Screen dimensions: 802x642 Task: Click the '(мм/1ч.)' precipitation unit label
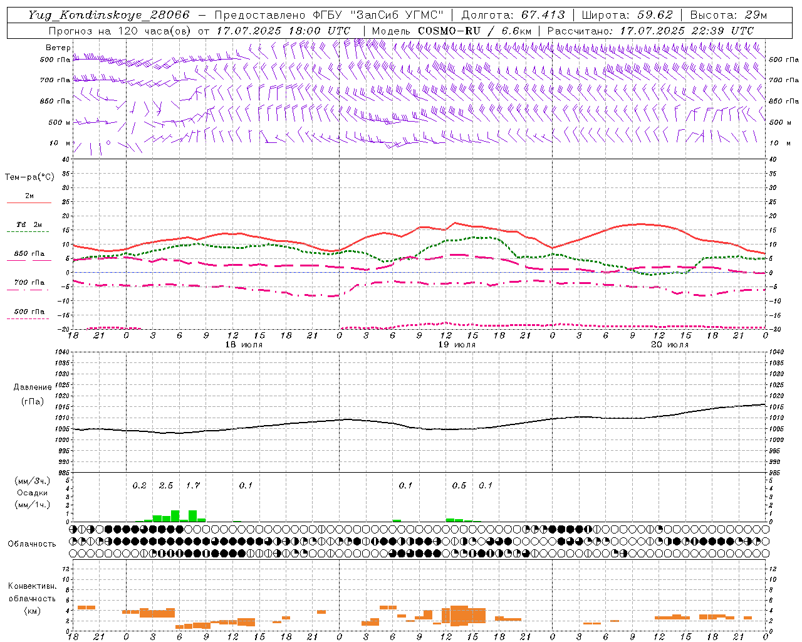[x=33, y=505]
